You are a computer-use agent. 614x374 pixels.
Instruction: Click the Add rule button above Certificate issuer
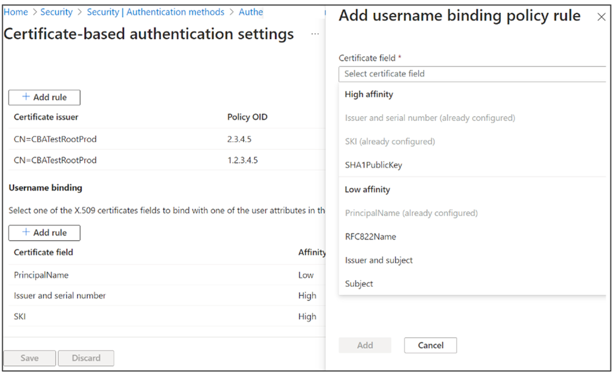coord(44,97)
